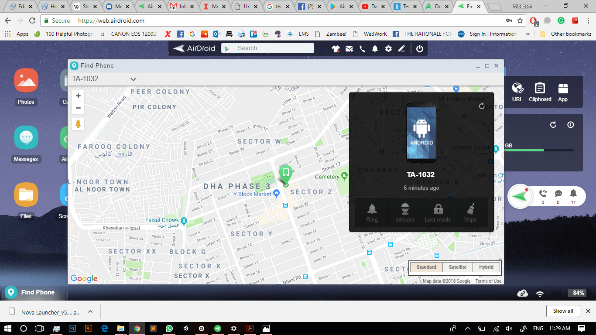Reload the browser page
Screen dimensions: 596x335
tap(32, 21)
